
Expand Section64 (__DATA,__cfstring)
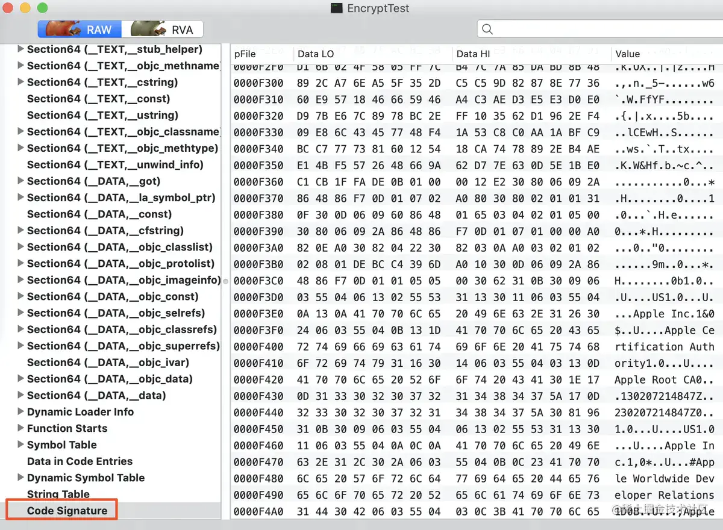pos(21,230)
